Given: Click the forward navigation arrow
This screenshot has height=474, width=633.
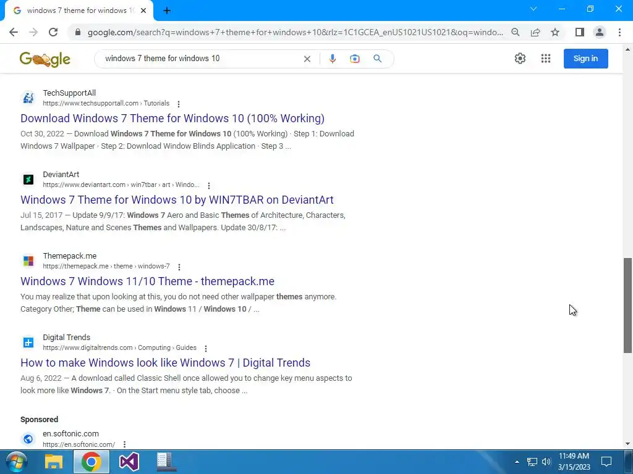Looking at the screenshot, I should [x=33, y=32].
